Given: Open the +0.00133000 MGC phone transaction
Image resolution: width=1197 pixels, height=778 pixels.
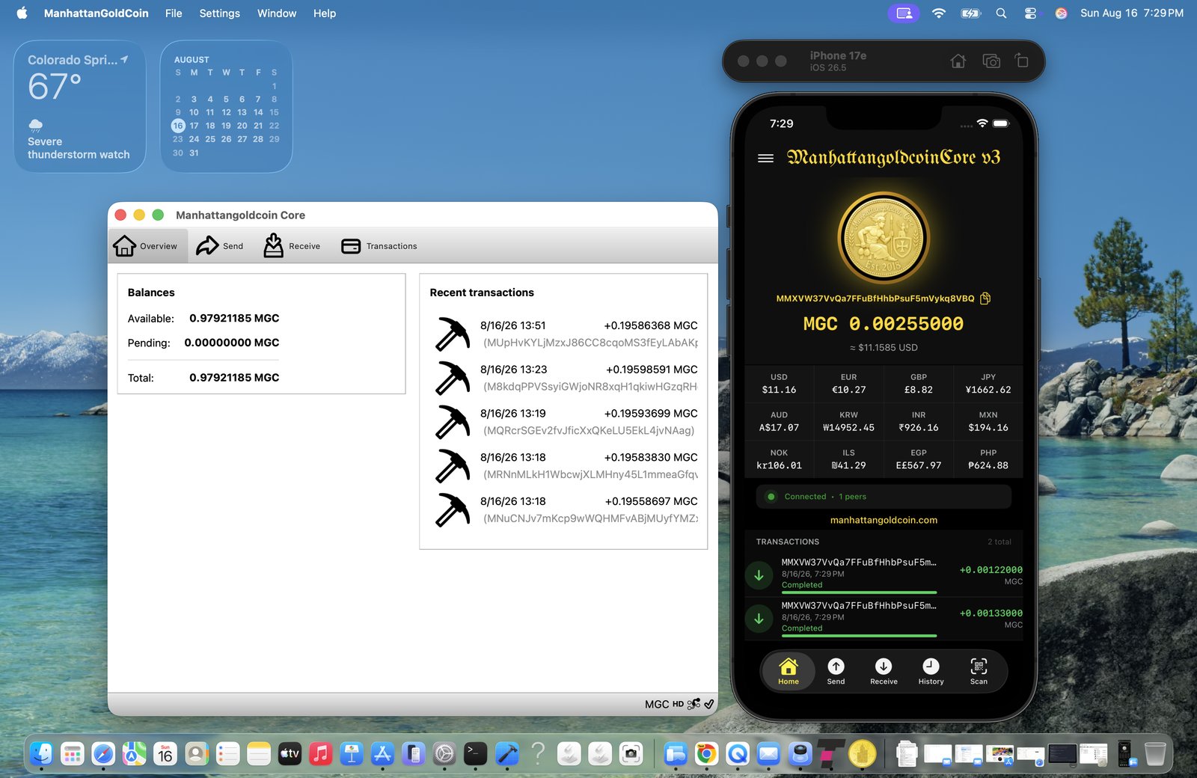Looking at the screenshot, I should click(x=884, y=617).
